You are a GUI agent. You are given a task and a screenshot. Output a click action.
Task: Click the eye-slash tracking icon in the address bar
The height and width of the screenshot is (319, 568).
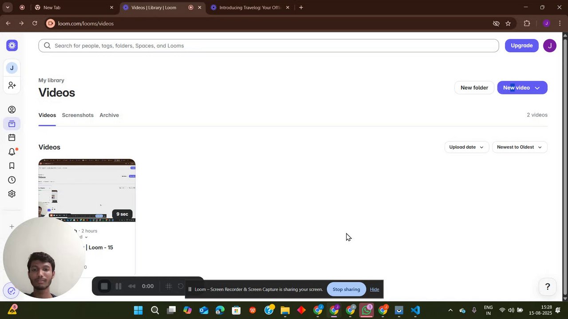tap(496, 23)
